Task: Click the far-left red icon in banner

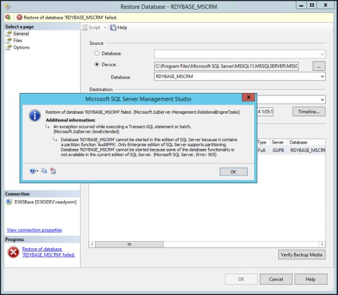Action: (8, 17)
